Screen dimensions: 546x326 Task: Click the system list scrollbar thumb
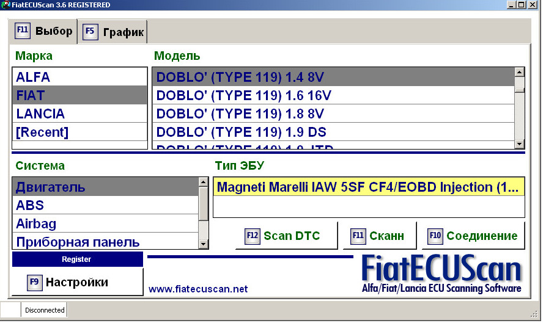point(204,203)
